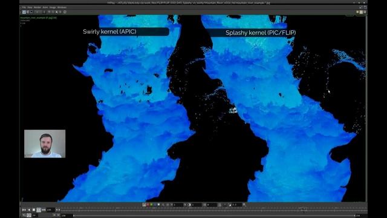Click the info circle toolbar icon

tap(65, 12)
